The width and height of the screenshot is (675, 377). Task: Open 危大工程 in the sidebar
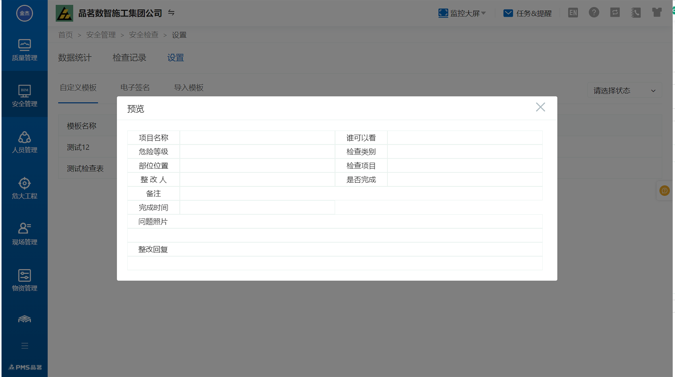[x=24, y=188]
